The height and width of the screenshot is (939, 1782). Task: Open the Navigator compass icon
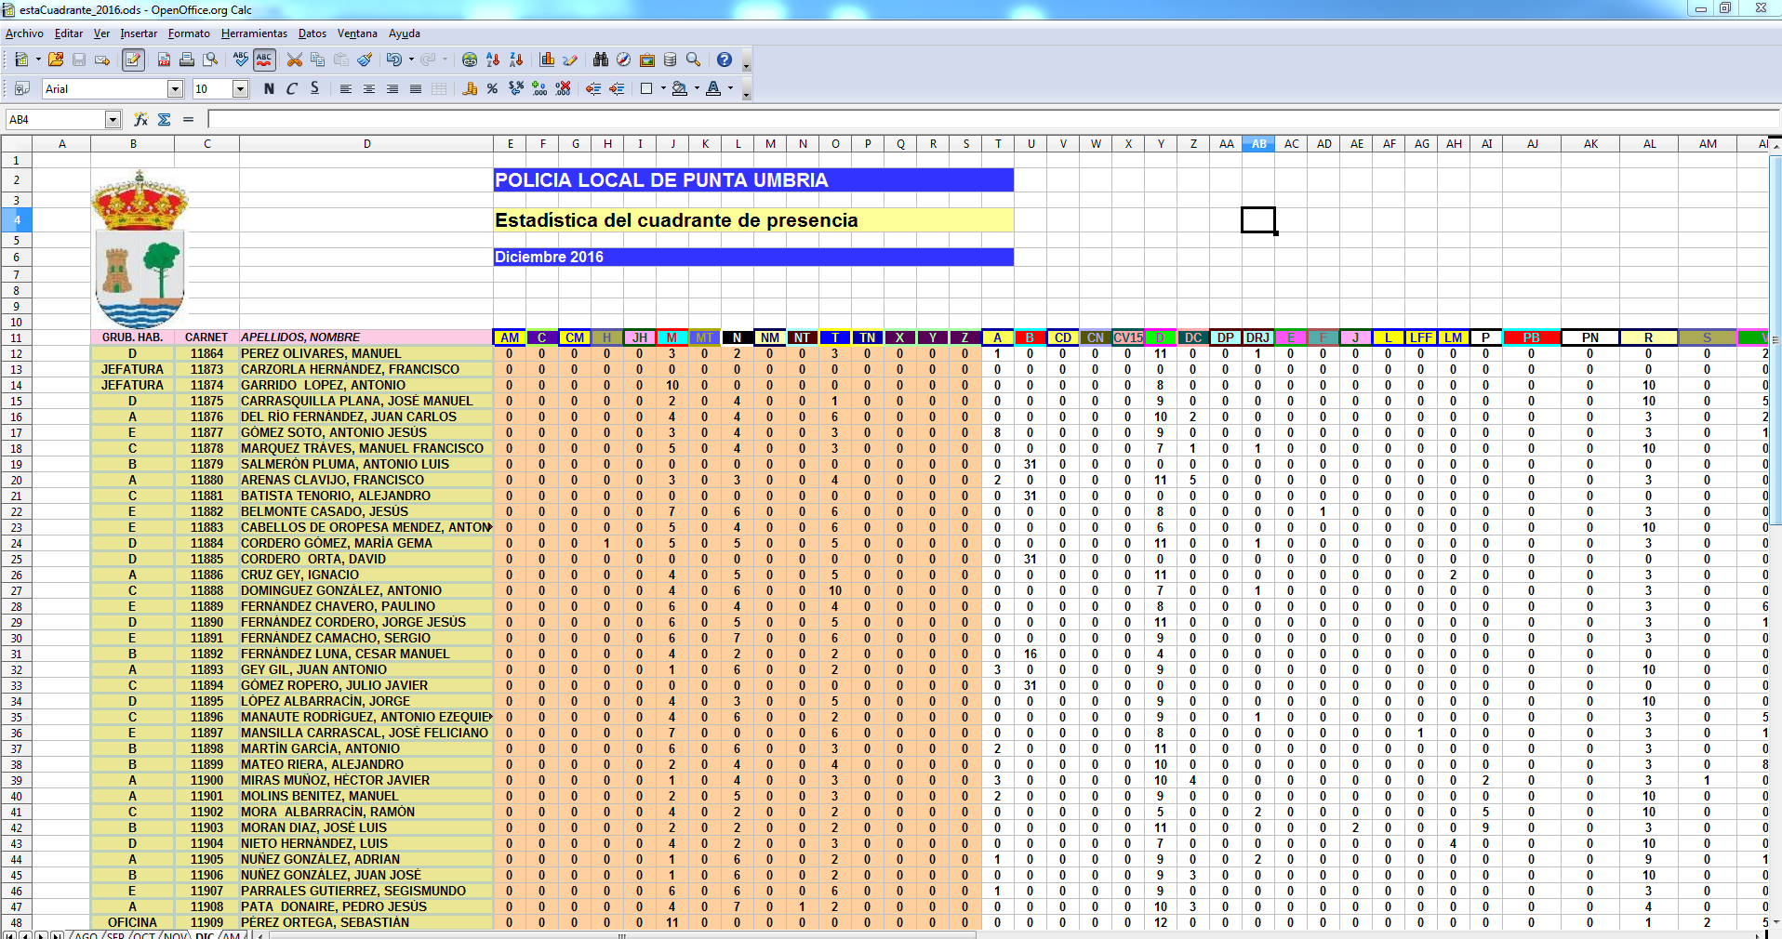pos(623,60)
